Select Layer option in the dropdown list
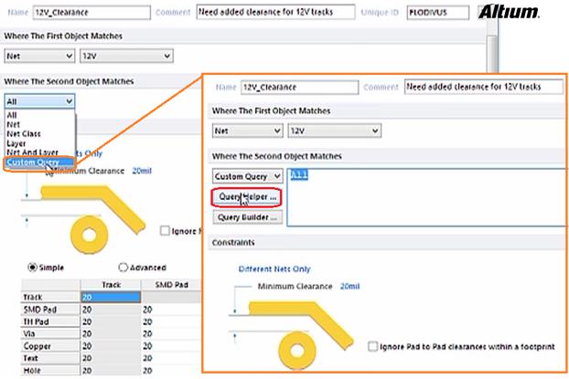The width and height of the screenshot is (569, 379). point(16,143)
